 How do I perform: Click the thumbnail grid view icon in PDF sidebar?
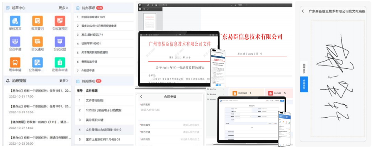(140, 9)
